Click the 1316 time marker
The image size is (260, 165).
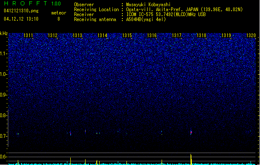pyautogui.click(x=152, y=35)
